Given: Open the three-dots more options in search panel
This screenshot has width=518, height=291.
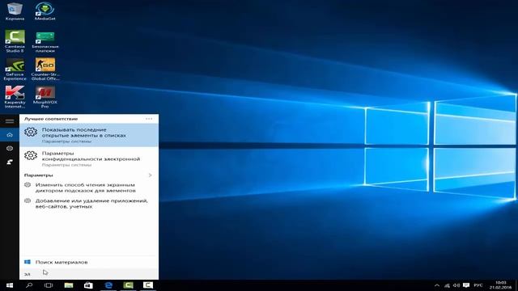Looking at the screenshot, I should [149, 119].
